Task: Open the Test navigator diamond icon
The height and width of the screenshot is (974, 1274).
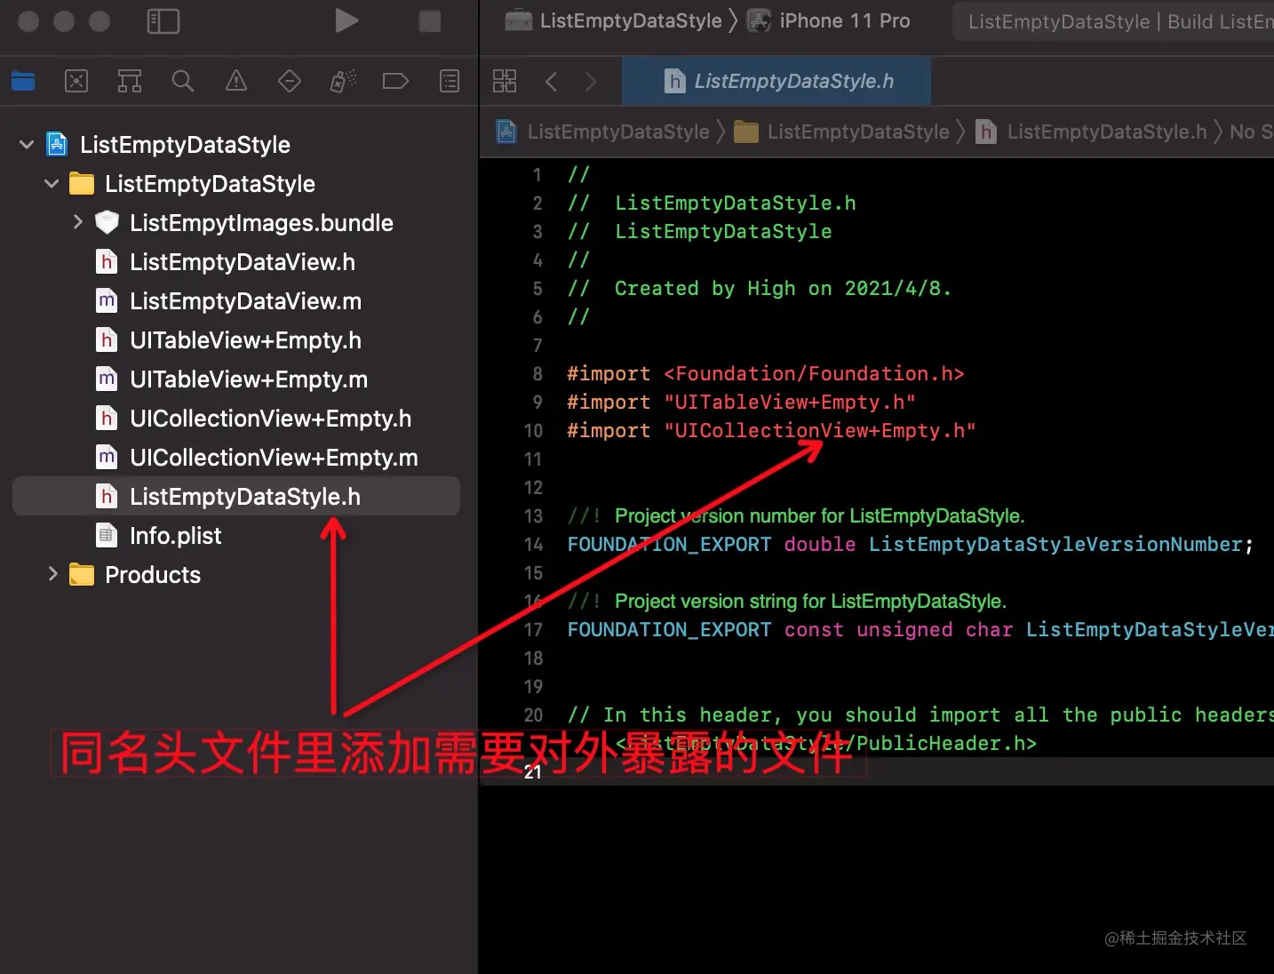Action: pyautogui.click(x=290, y=82)
